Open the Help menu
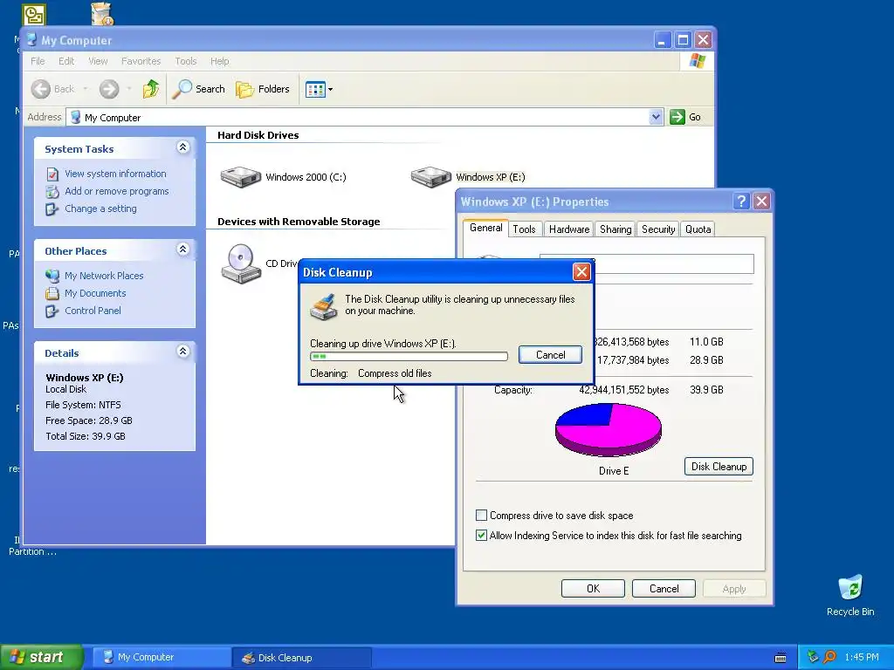 coord(219,61)
